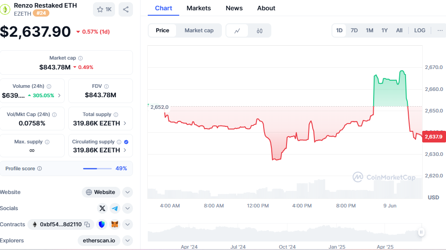The width and height of the screenshot is (446, 250).
Task: Click the Ethereum icon in contract chip
Action: 35,224
